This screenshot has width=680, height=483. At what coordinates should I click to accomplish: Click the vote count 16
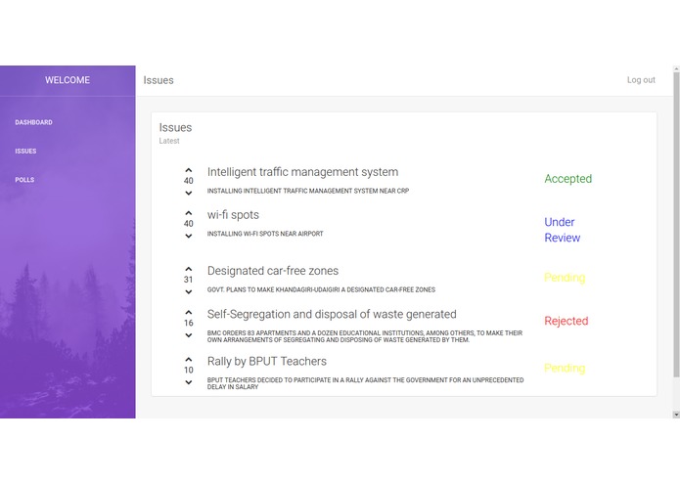188,324
